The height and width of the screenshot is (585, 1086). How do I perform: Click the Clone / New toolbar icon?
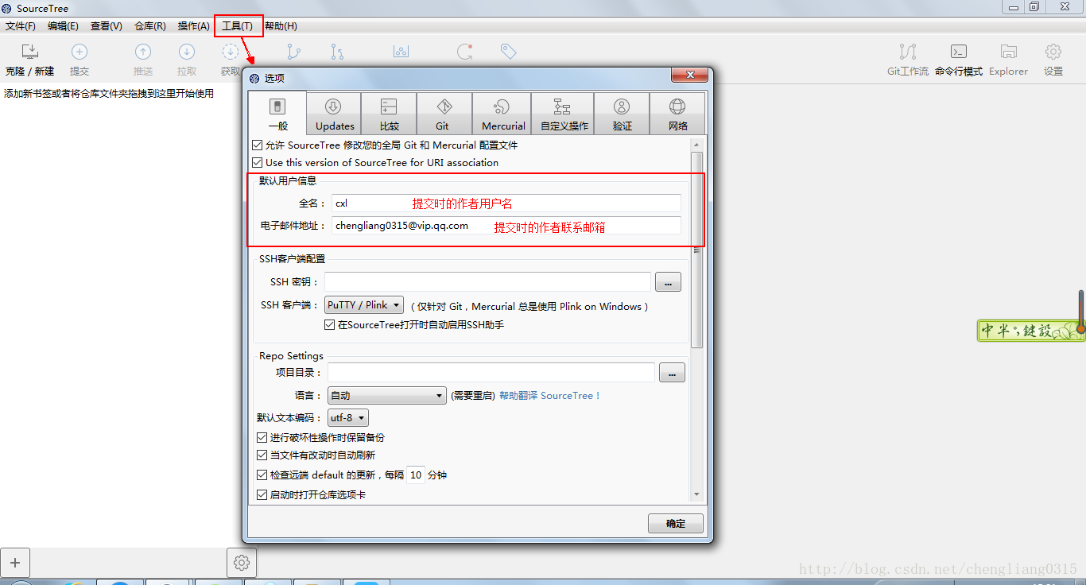[29, 52]
